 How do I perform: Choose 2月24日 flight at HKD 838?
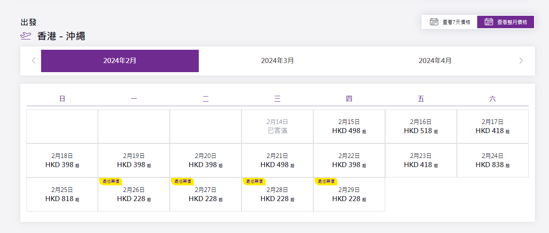pos(493,161)
